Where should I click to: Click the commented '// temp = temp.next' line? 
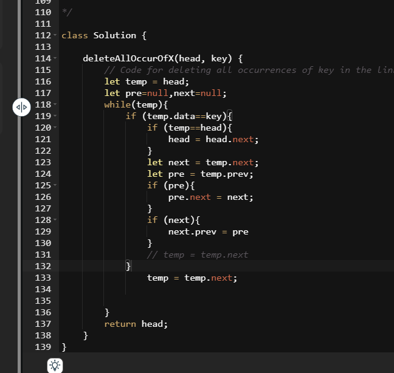tap(198, 255)
